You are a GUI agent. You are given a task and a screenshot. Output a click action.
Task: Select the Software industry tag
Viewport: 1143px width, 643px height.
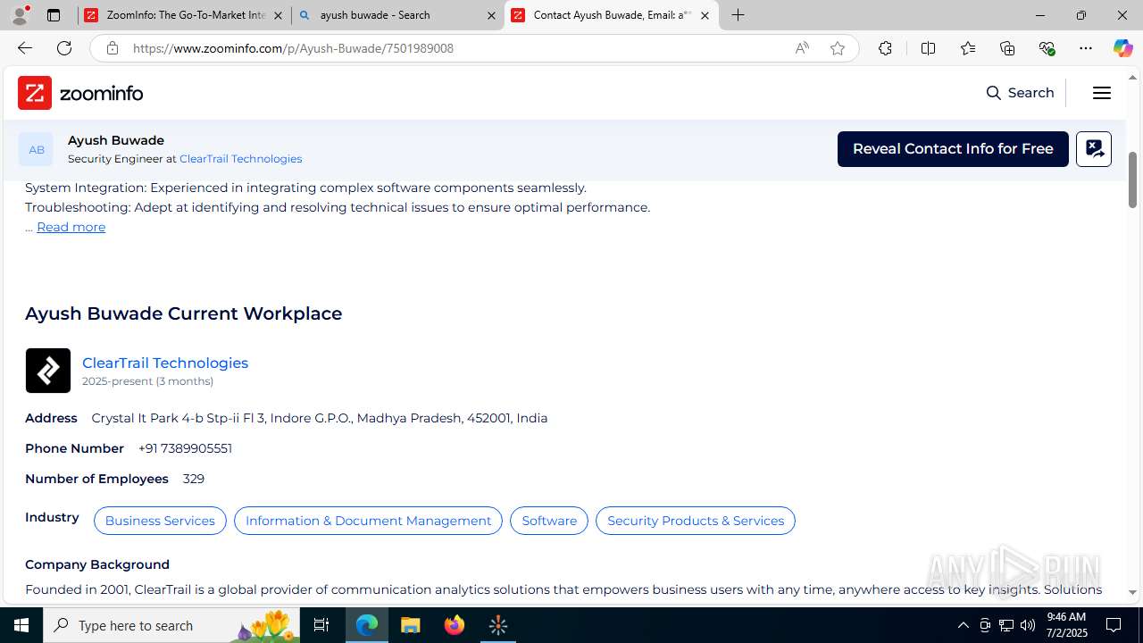(549, 521)
